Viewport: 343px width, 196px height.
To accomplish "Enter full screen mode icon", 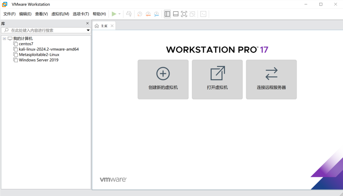I will pos(184,14).
